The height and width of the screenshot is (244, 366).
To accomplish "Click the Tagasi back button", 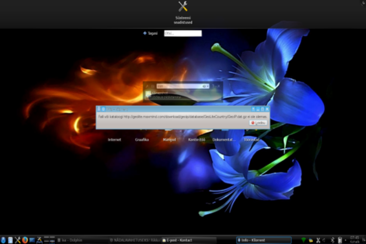I will [x=150, y=33].
